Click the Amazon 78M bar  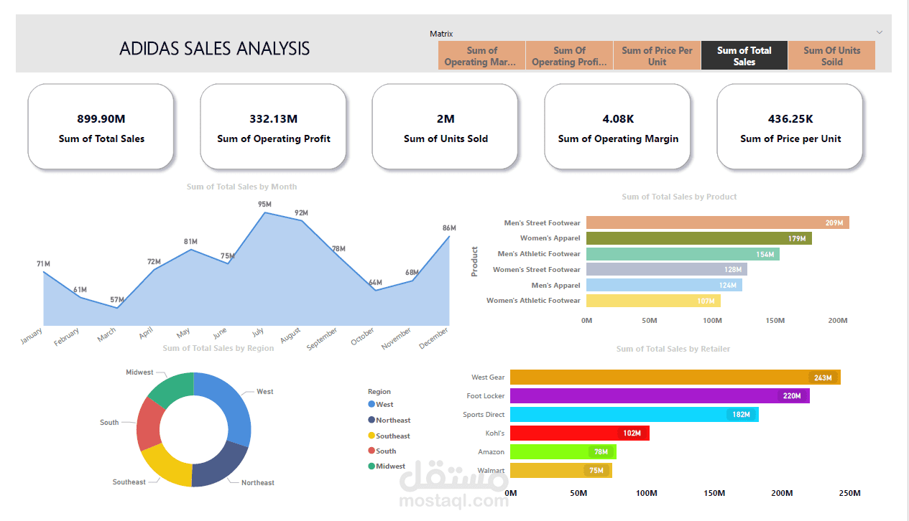563,452
